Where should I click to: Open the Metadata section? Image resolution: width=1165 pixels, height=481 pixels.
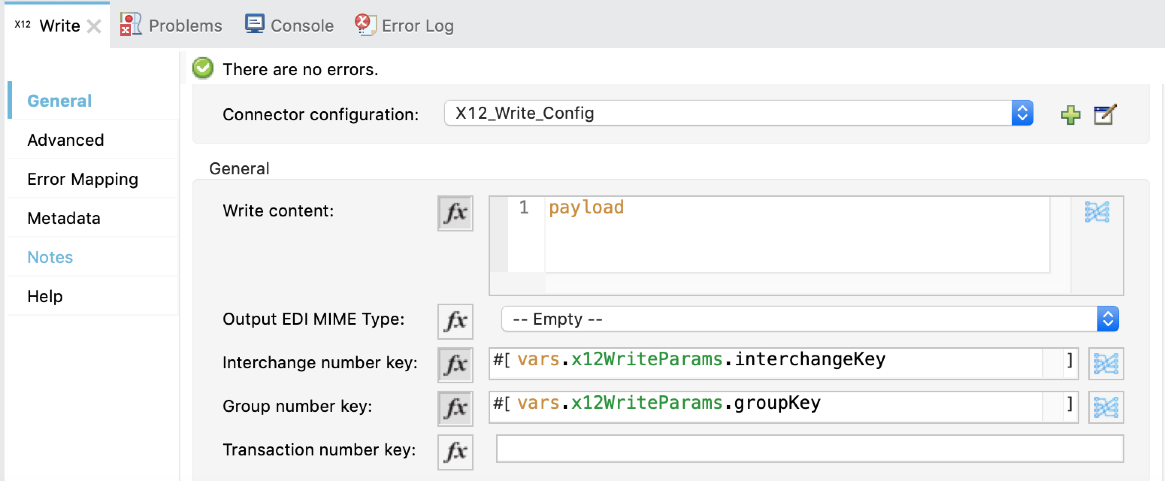94,218
